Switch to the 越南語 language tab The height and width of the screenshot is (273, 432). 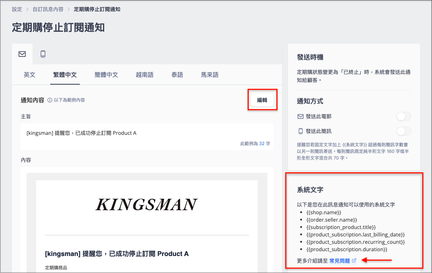(145, 75)
